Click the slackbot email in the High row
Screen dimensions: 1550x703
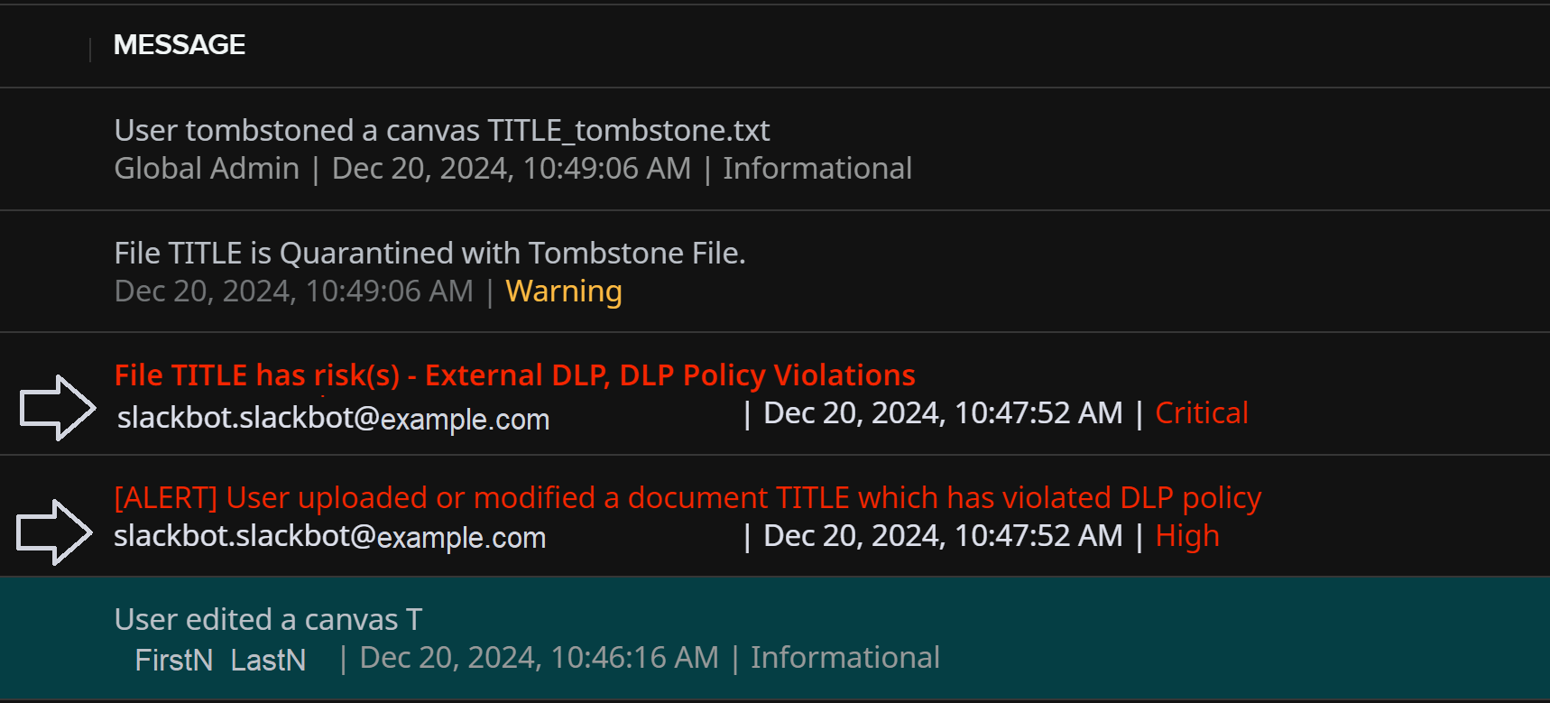pos(329,537)
